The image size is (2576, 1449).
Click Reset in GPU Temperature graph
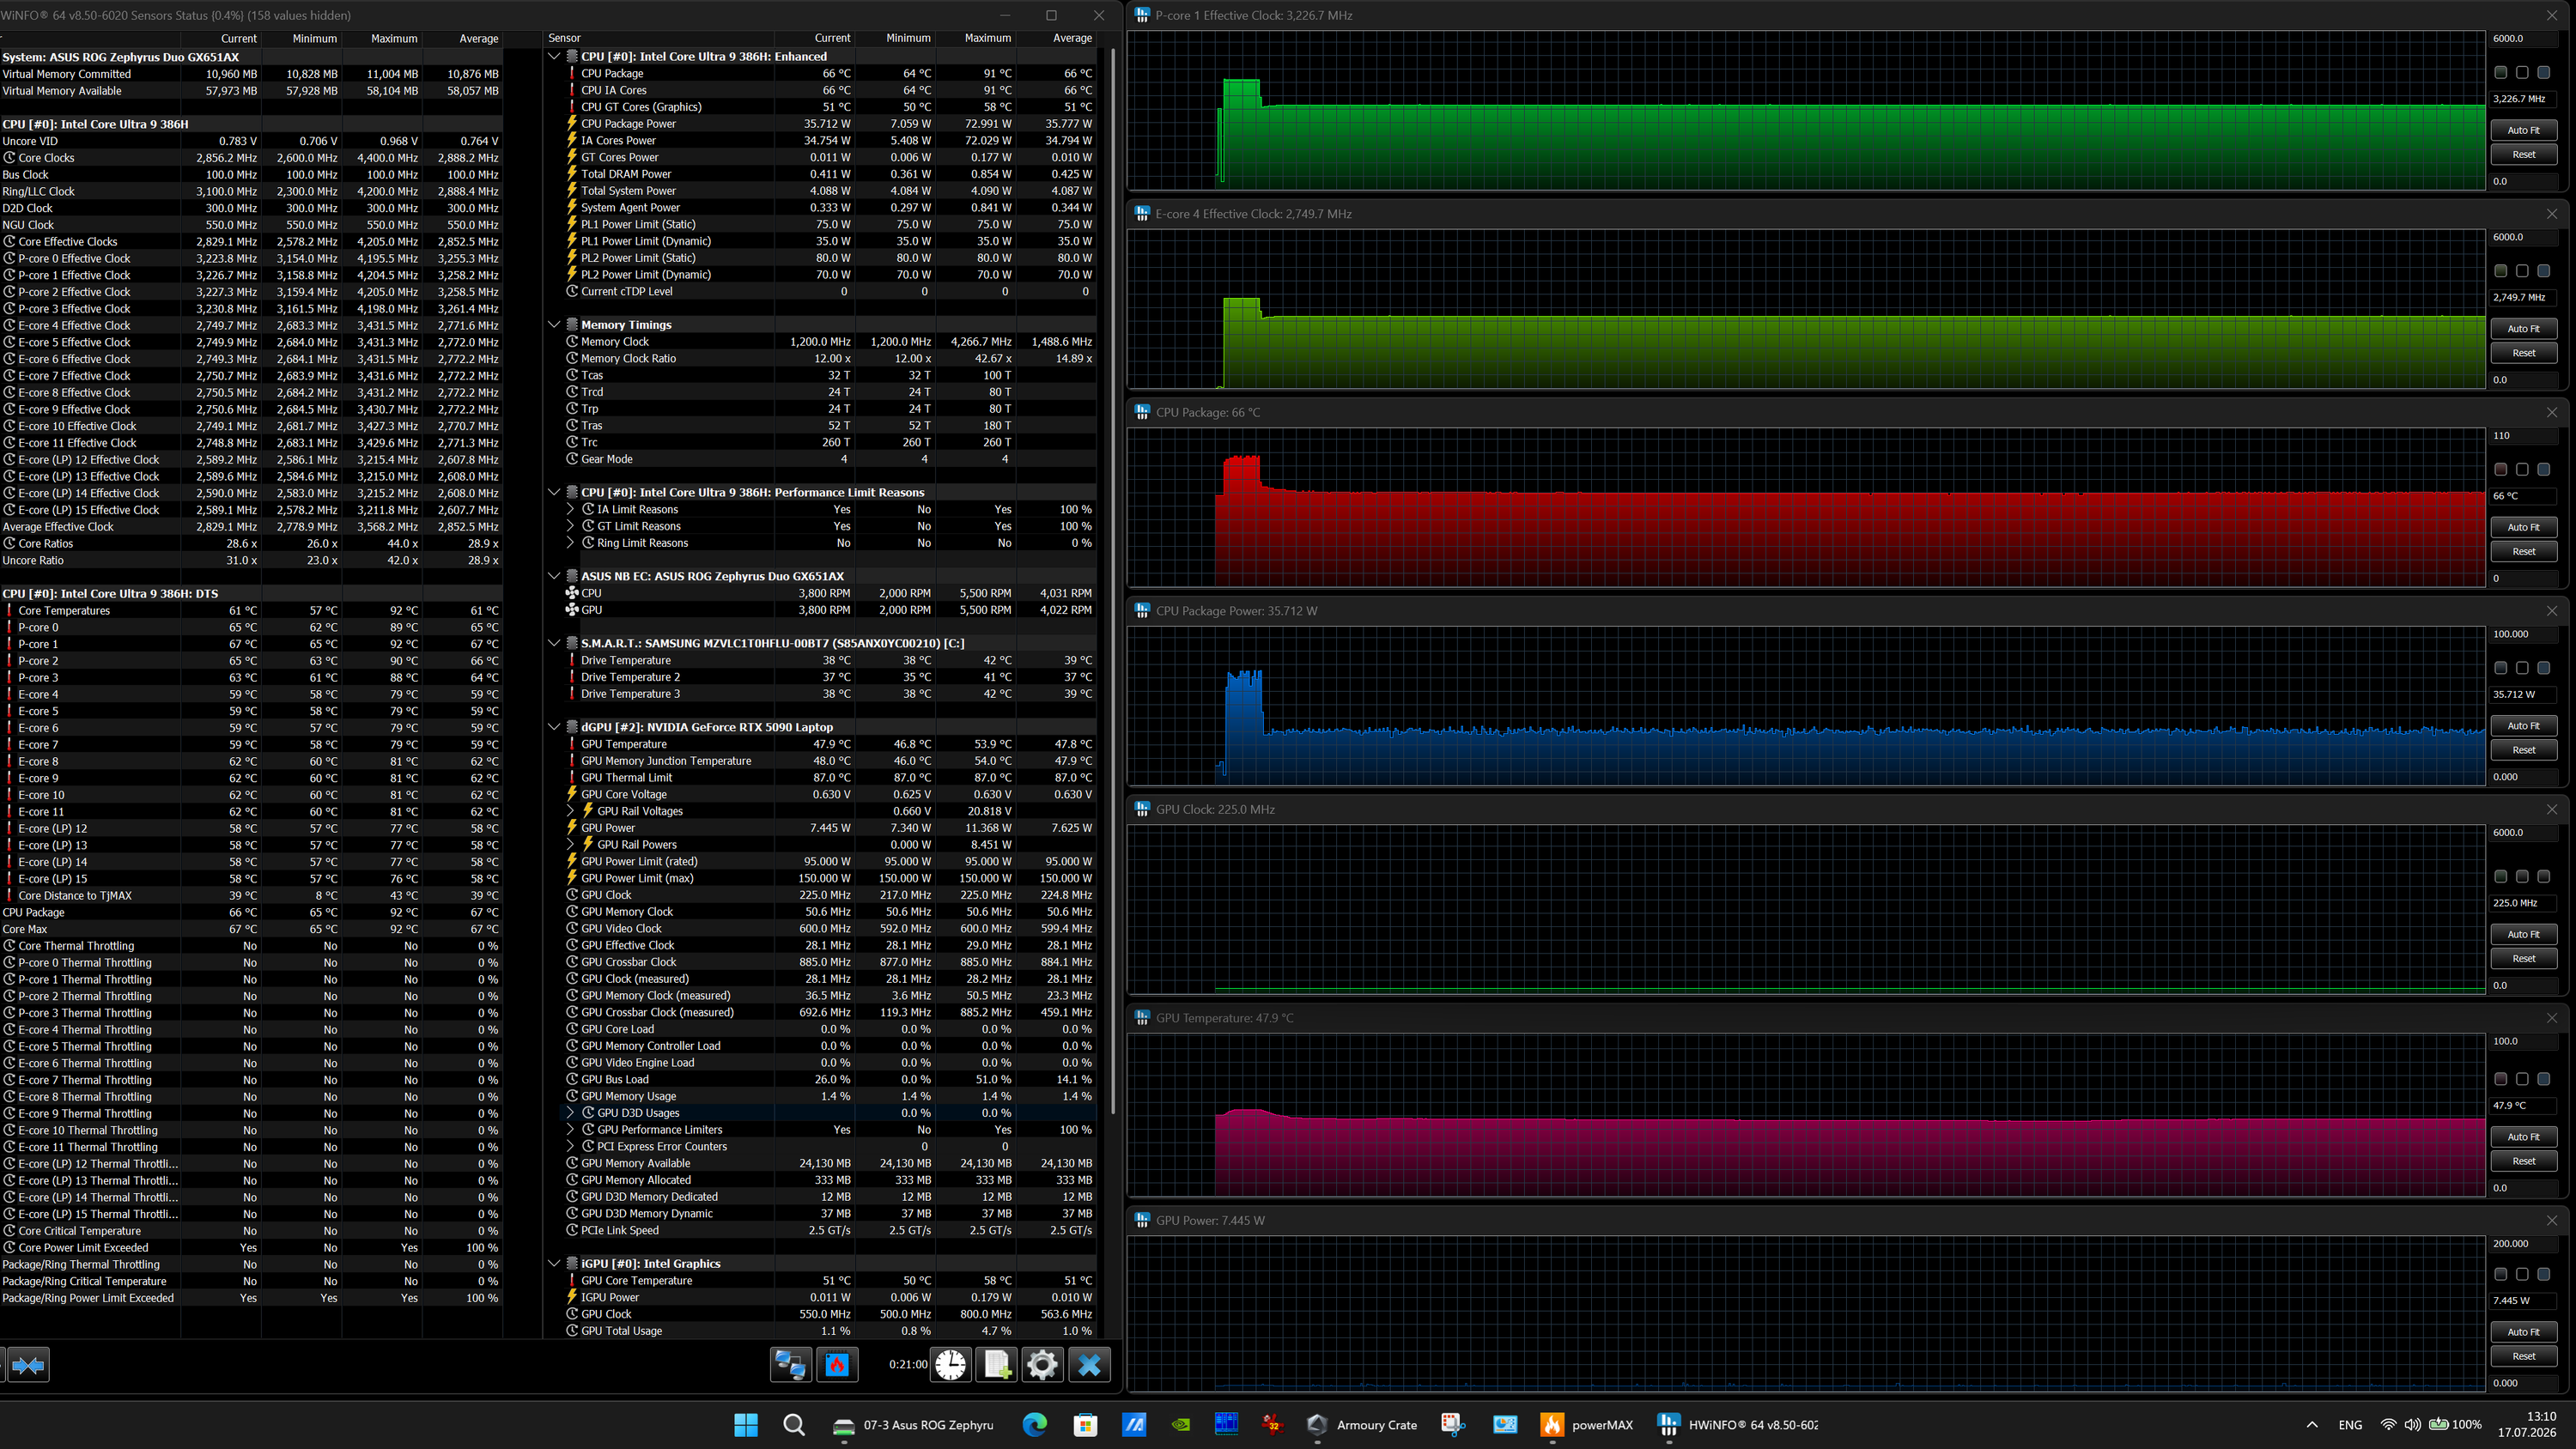click(x=2523, y=1161)
